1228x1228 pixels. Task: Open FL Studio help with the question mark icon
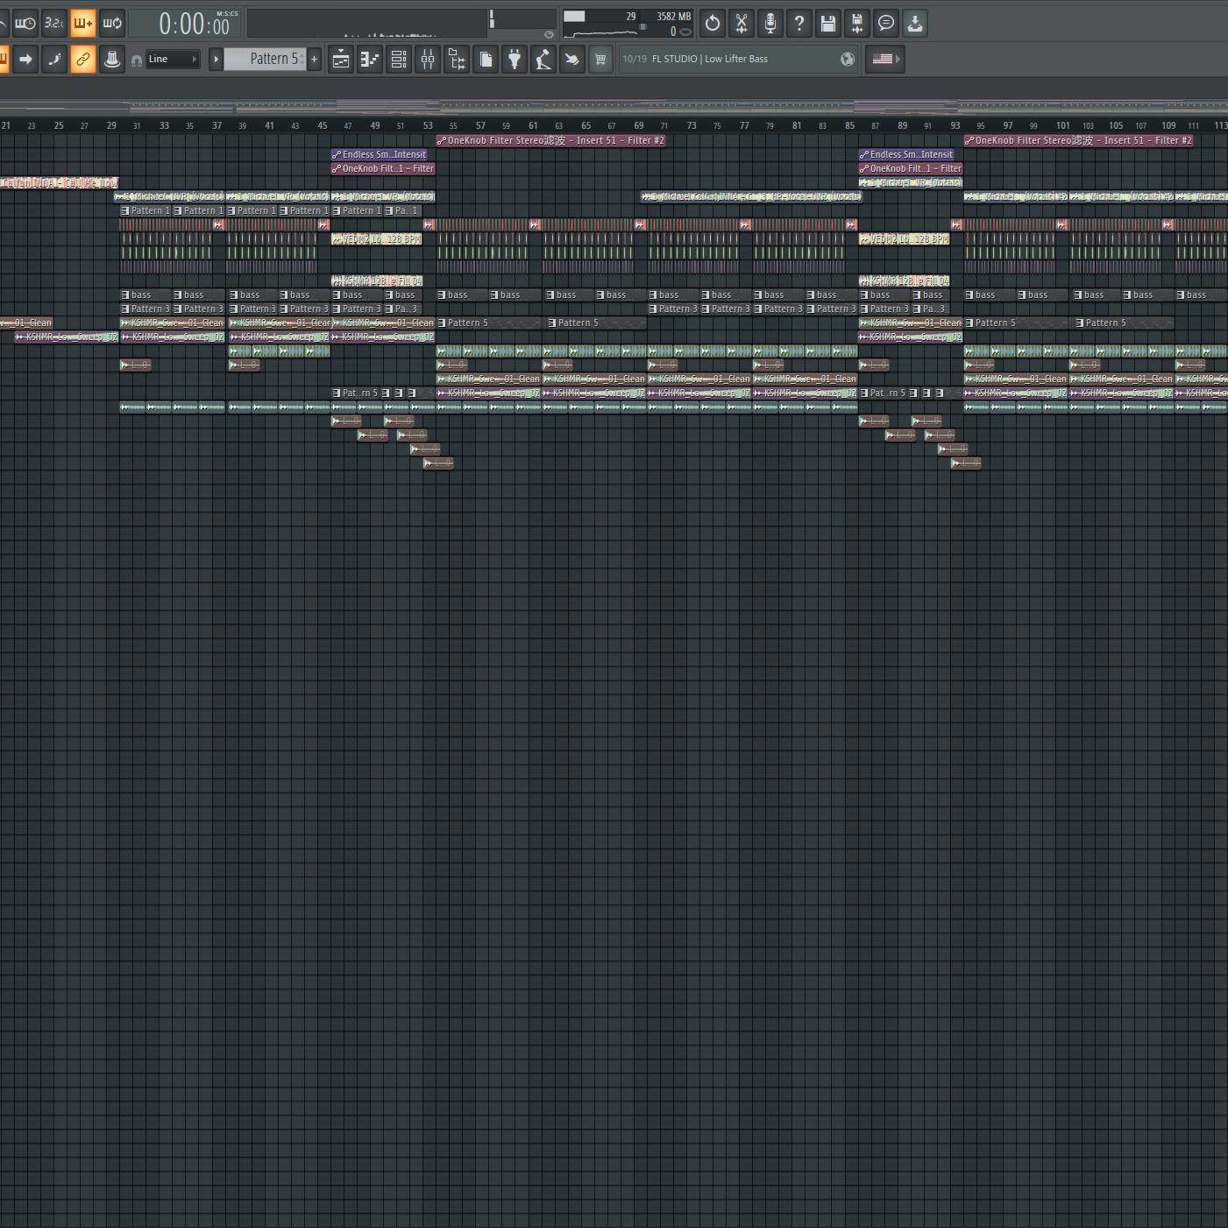point(799,24)
